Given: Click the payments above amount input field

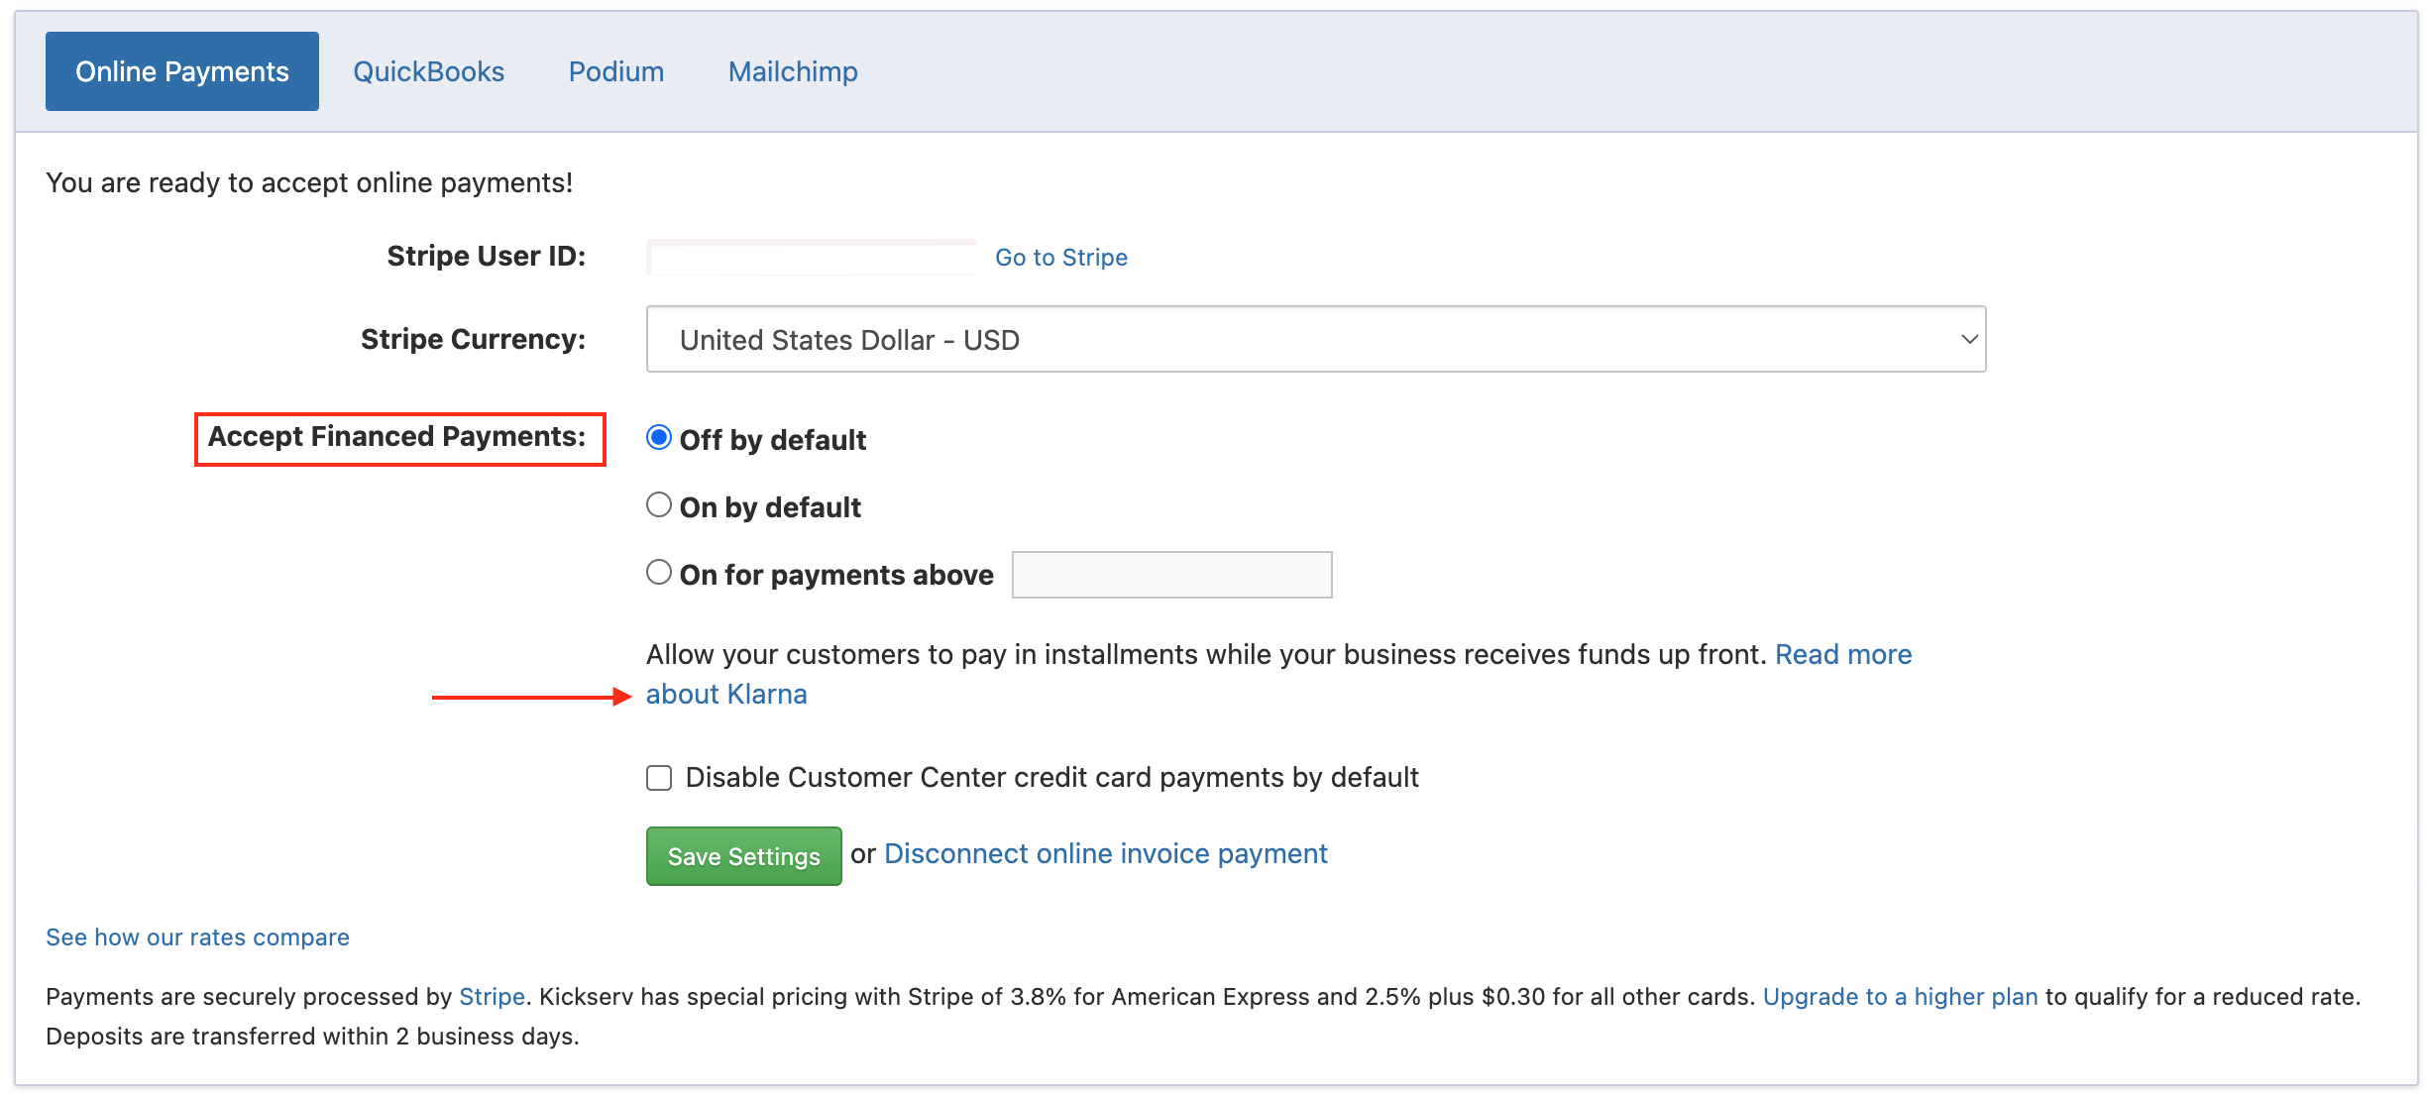Looking at the screenshot, I should (1171, 575).
